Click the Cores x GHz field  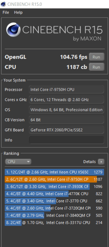coord(66,100)
